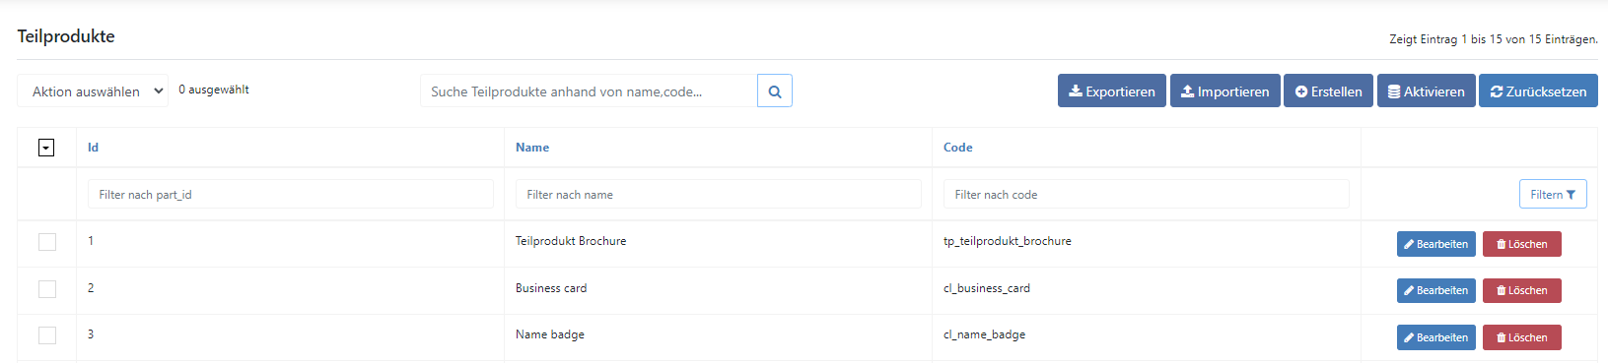Export Teilprodukte via Exportieren button
This screenshot has width=1608, height=363.
click(x=1112, y=91)
